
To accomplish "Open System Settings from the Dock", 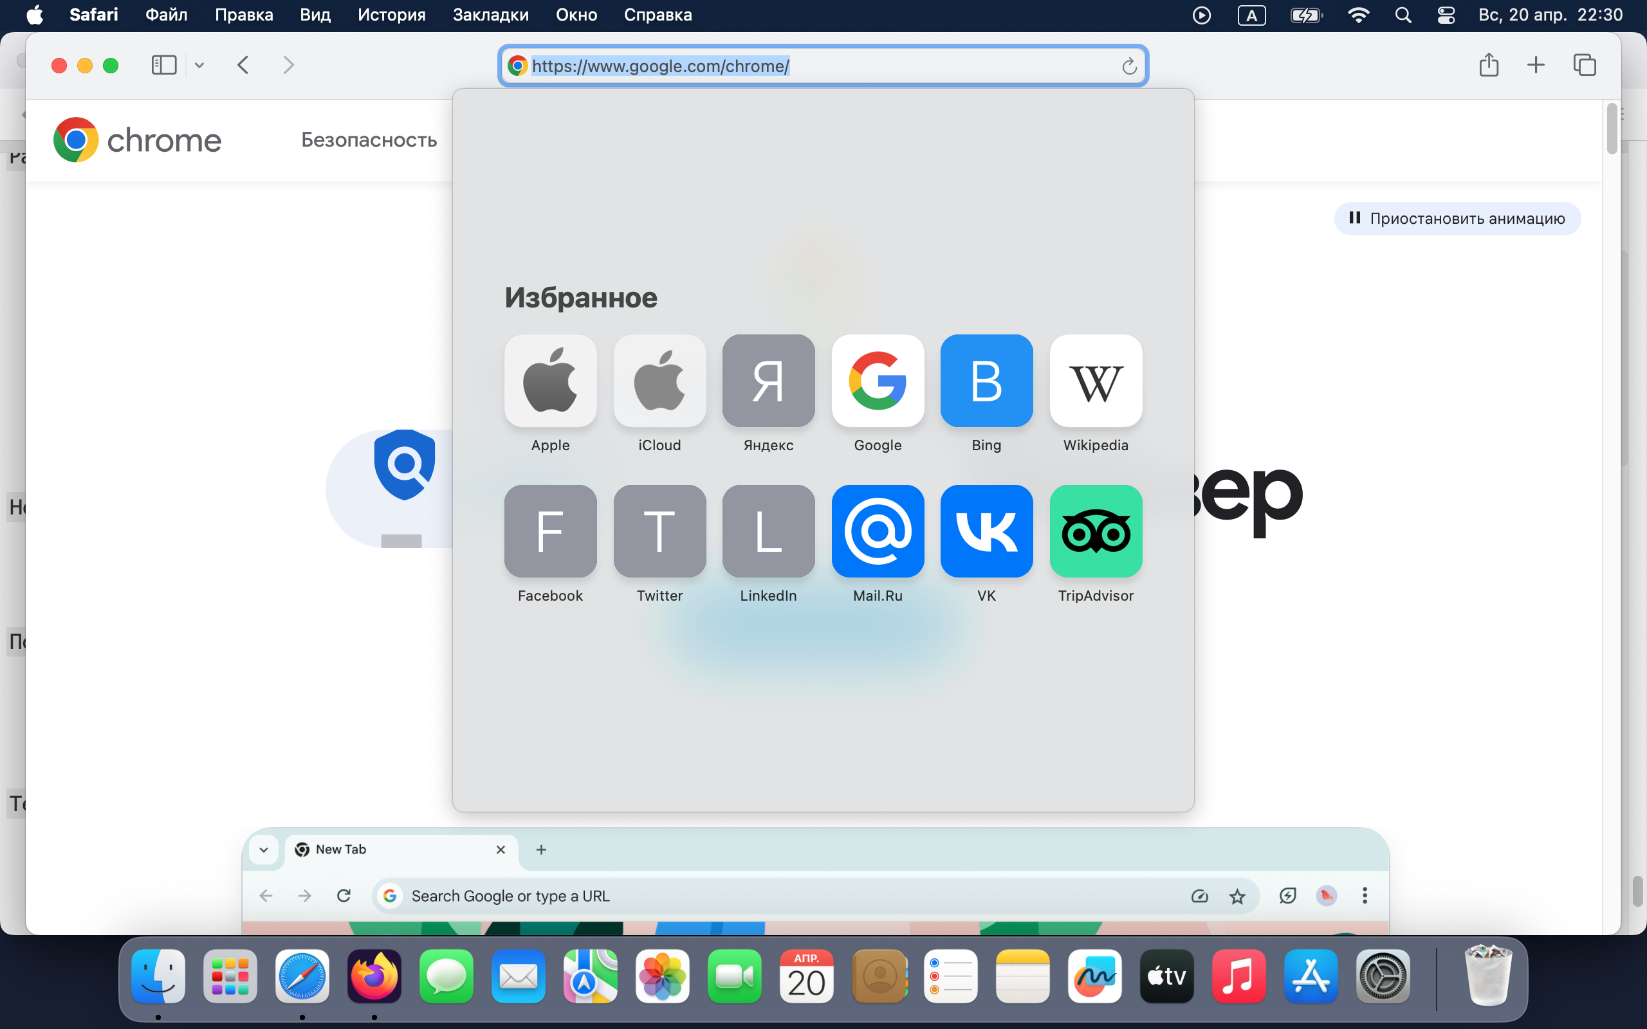I will pos(1384,976).
